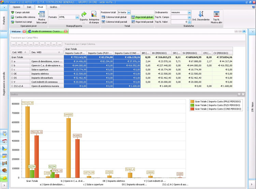
Task: Click Cambia stile colonna
Action: [13, 17]
